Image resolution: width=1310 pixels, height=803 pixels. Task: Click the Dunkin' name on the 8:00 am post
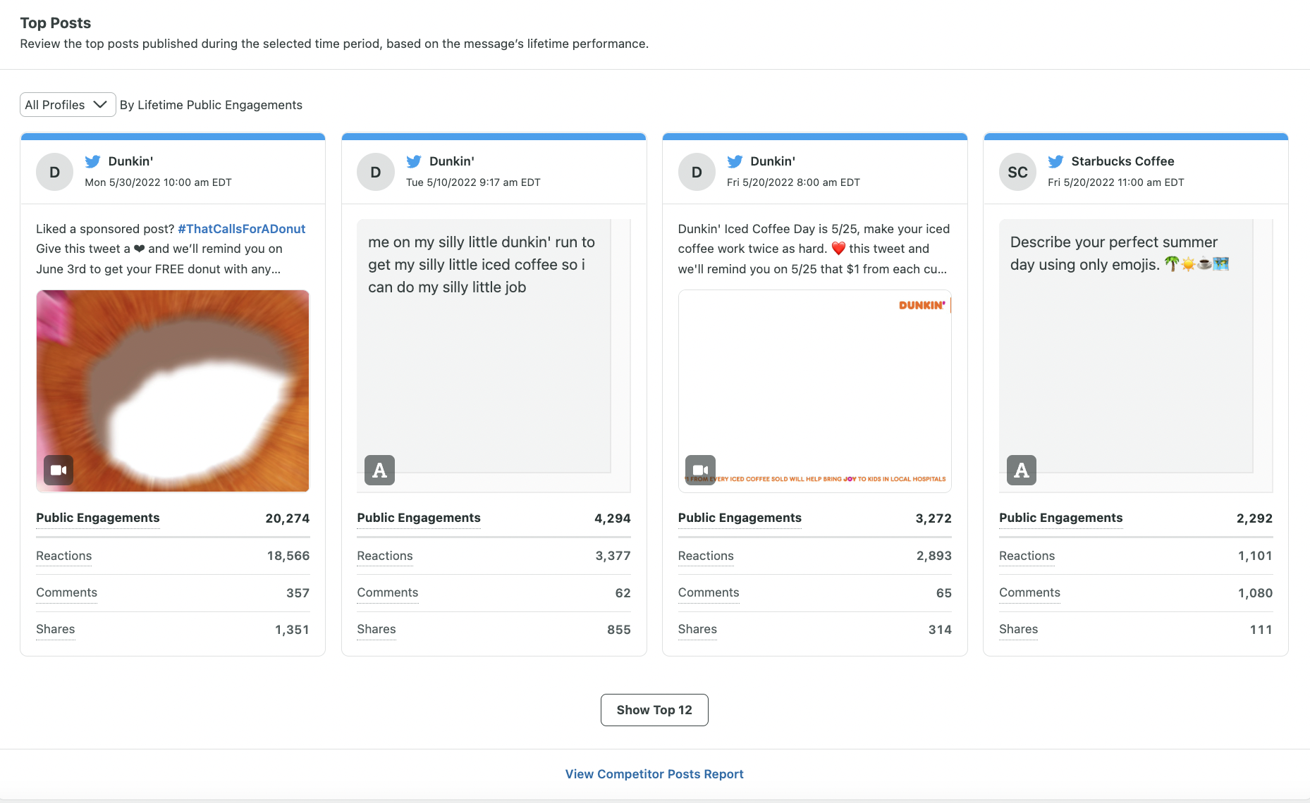(773, 161)
